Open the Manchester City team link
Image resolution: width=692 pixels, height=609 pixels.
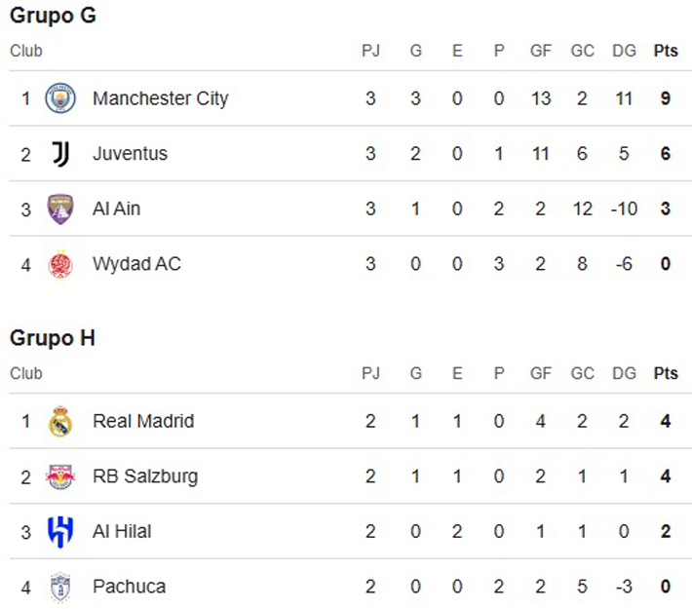[160, 98]
